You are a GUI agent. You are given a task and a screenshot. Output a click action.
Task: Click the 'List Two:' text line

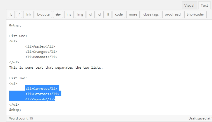18,78
